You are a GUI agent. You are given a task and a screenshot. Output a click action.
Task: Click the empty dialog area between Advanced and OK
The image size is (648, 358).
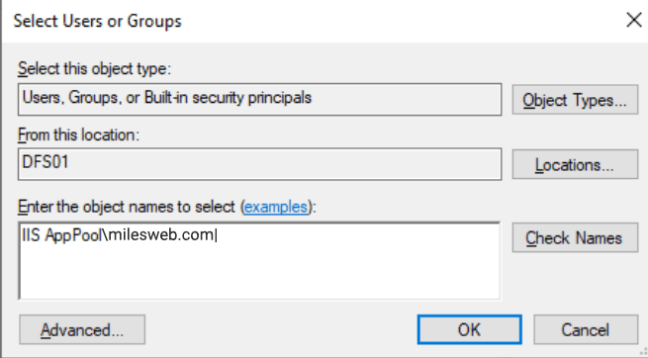281,330
